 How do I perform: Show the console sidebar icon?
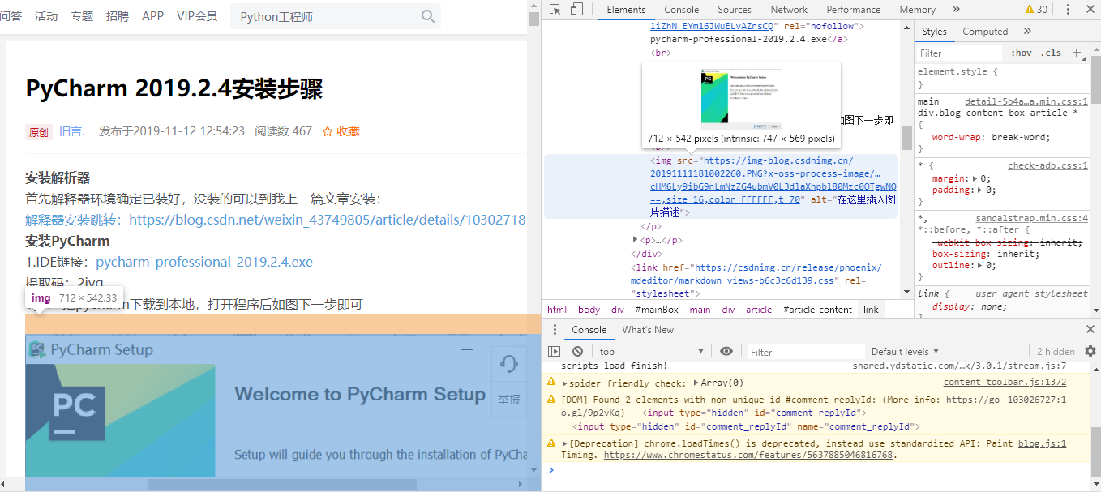tap(555, 351)
